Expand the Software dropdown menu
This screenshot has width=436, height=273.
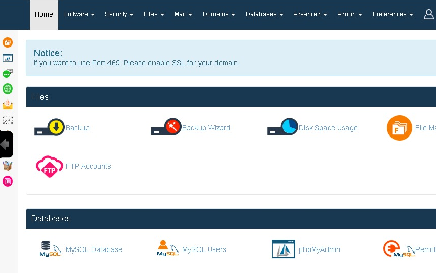tap(79, 14)
